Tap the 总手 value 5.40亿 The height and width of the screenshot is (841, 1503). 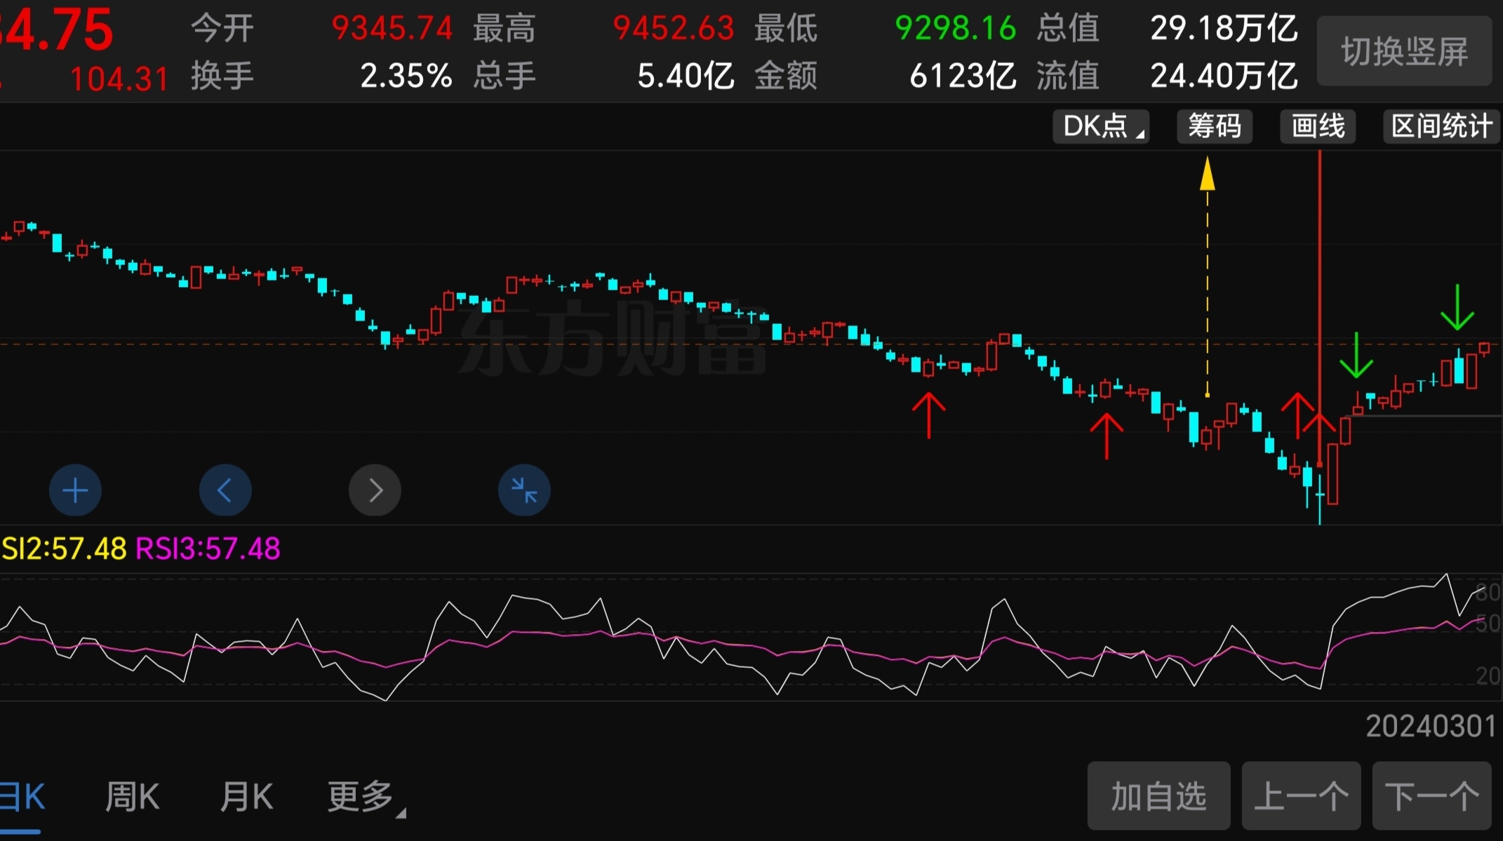pos(686,76)
